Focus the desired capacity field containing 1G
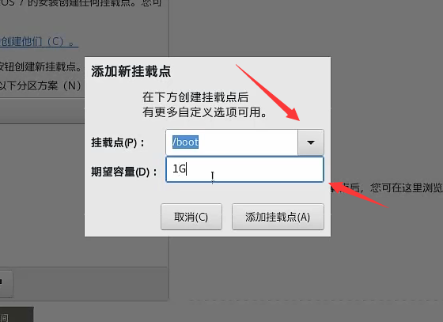Viewport: 443px width, 322px height. (244, 169)
